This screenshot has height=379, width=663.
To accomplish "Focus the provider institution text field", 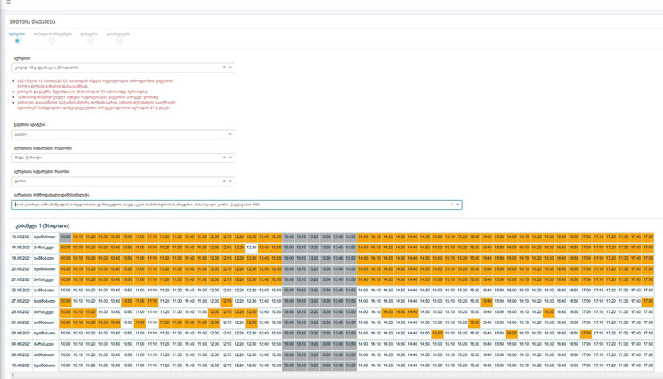I will 231,205.
